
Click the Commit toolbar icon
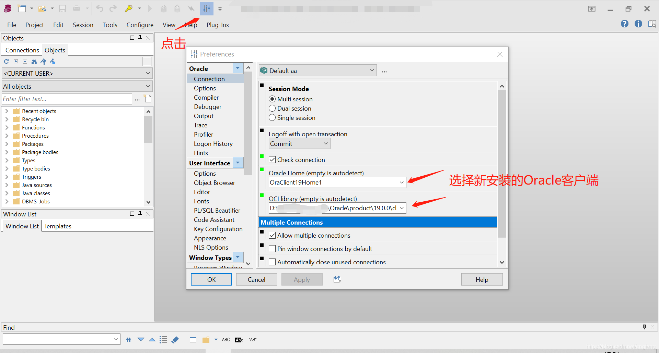tap(164, 9)
